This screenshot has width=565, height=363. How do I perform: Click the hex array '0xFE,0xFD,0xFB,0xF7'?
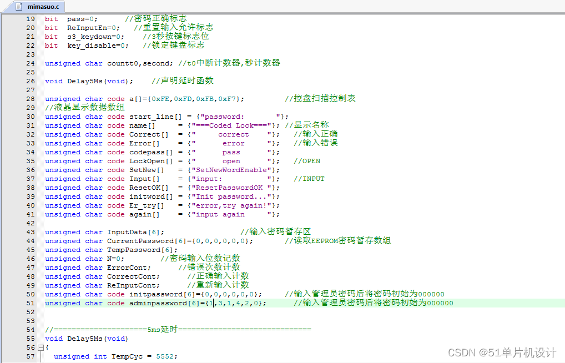pyautogui.click(x=194, y=99)
